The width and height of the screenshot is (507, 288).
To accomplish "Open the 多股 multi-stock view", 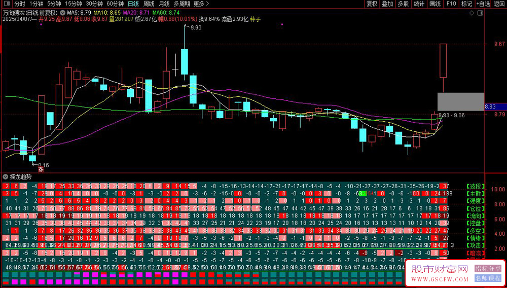I will pyautogui.click(x=403, y=4).
